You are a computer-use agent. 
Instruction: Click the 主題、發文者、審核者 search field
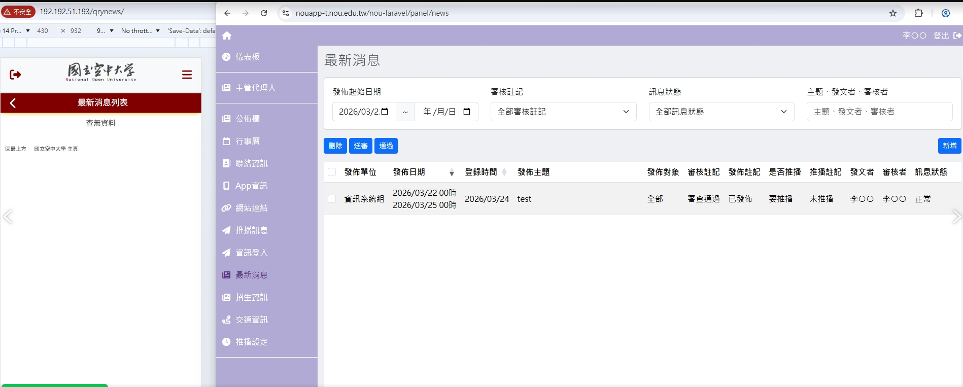880,112
